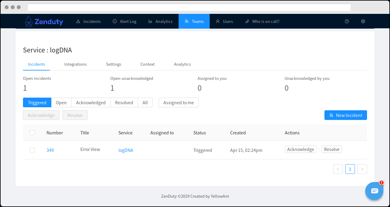Filter incidents by Resolved status

click(x=124, y=102)
